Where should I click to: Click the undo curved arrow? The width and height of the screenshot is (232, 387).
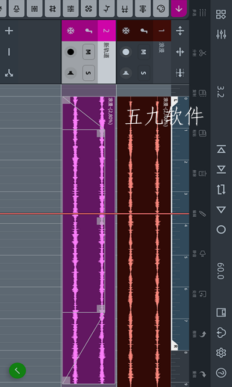(x=202, y=334)
